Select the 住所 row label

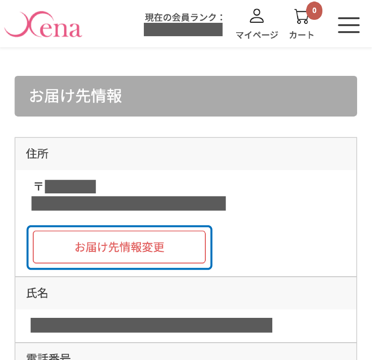37,154
